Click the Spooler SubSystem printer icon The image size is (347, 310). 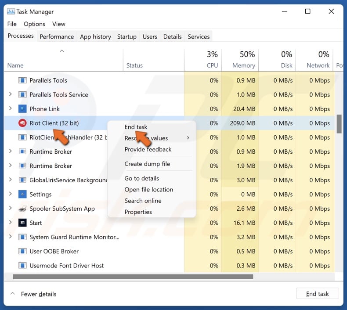(x=22, y=209)
